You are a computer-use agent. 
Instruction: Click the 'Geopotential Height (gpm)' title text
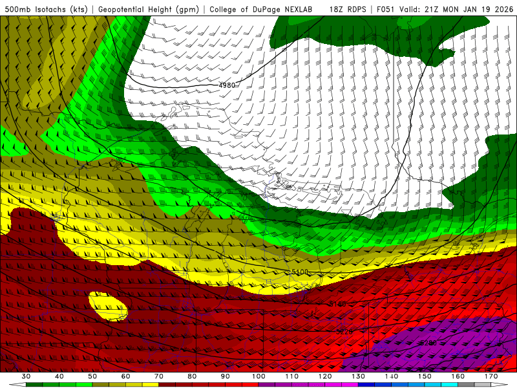149,9
